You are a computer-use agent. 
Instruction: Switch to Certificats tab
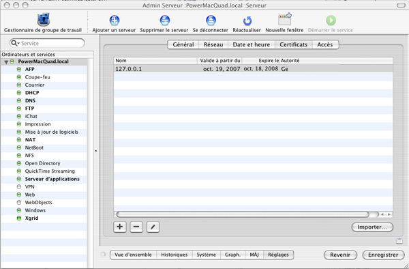click(293, 44)
